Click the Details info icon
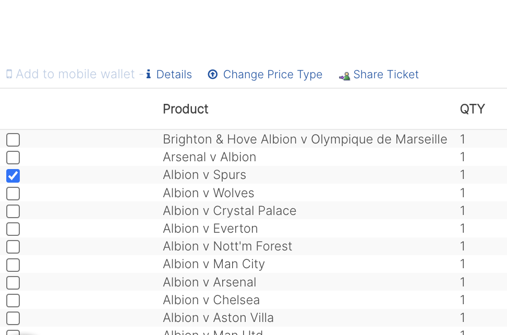 click(x=149, y=74)
